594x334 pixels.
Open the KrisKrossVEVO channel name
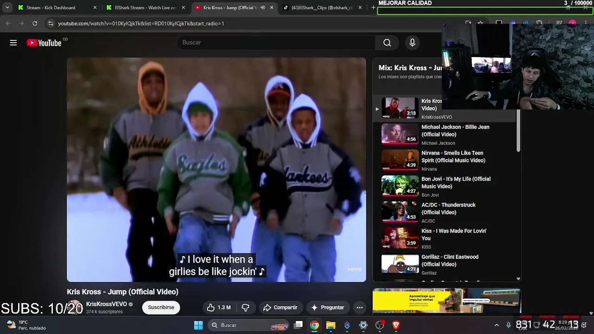(106, 304)
